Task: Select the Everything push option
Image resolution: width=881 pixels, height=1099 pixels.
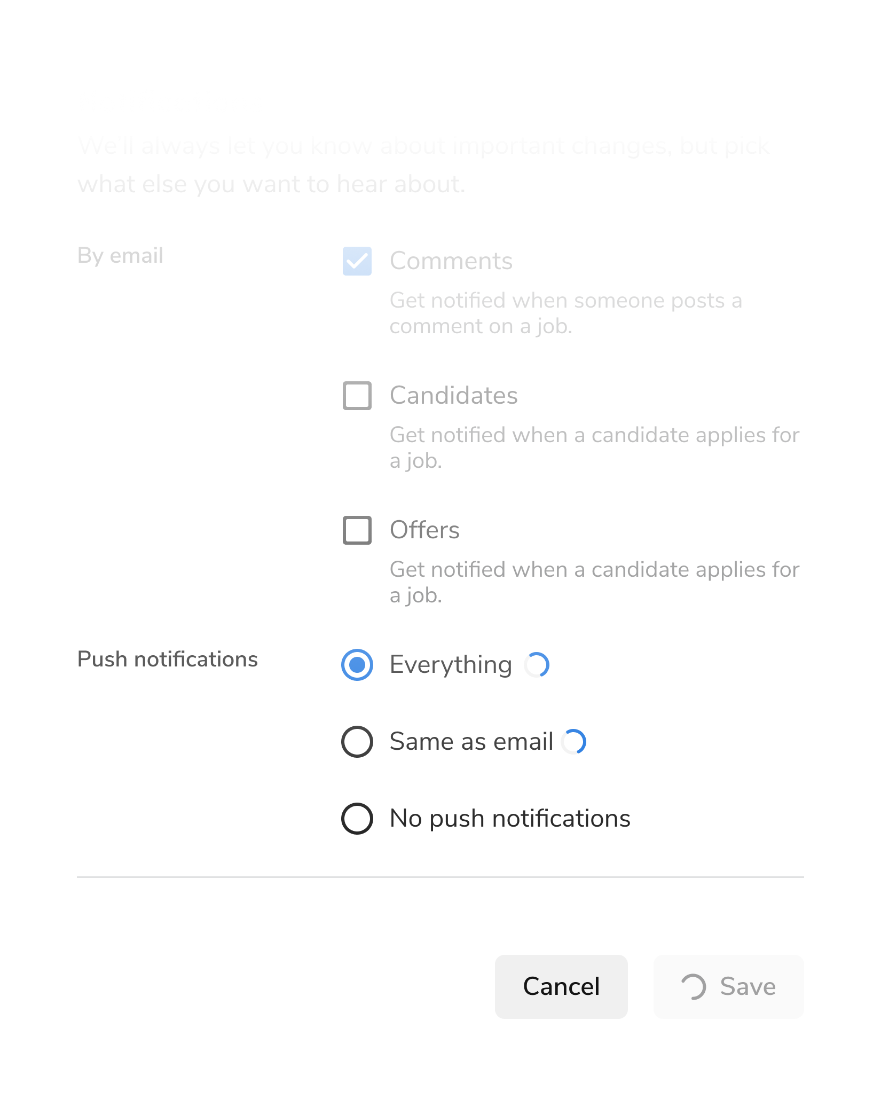Action: tap(357, 665)
